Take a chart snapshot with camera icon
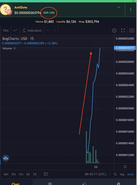 tap(132, 30)
